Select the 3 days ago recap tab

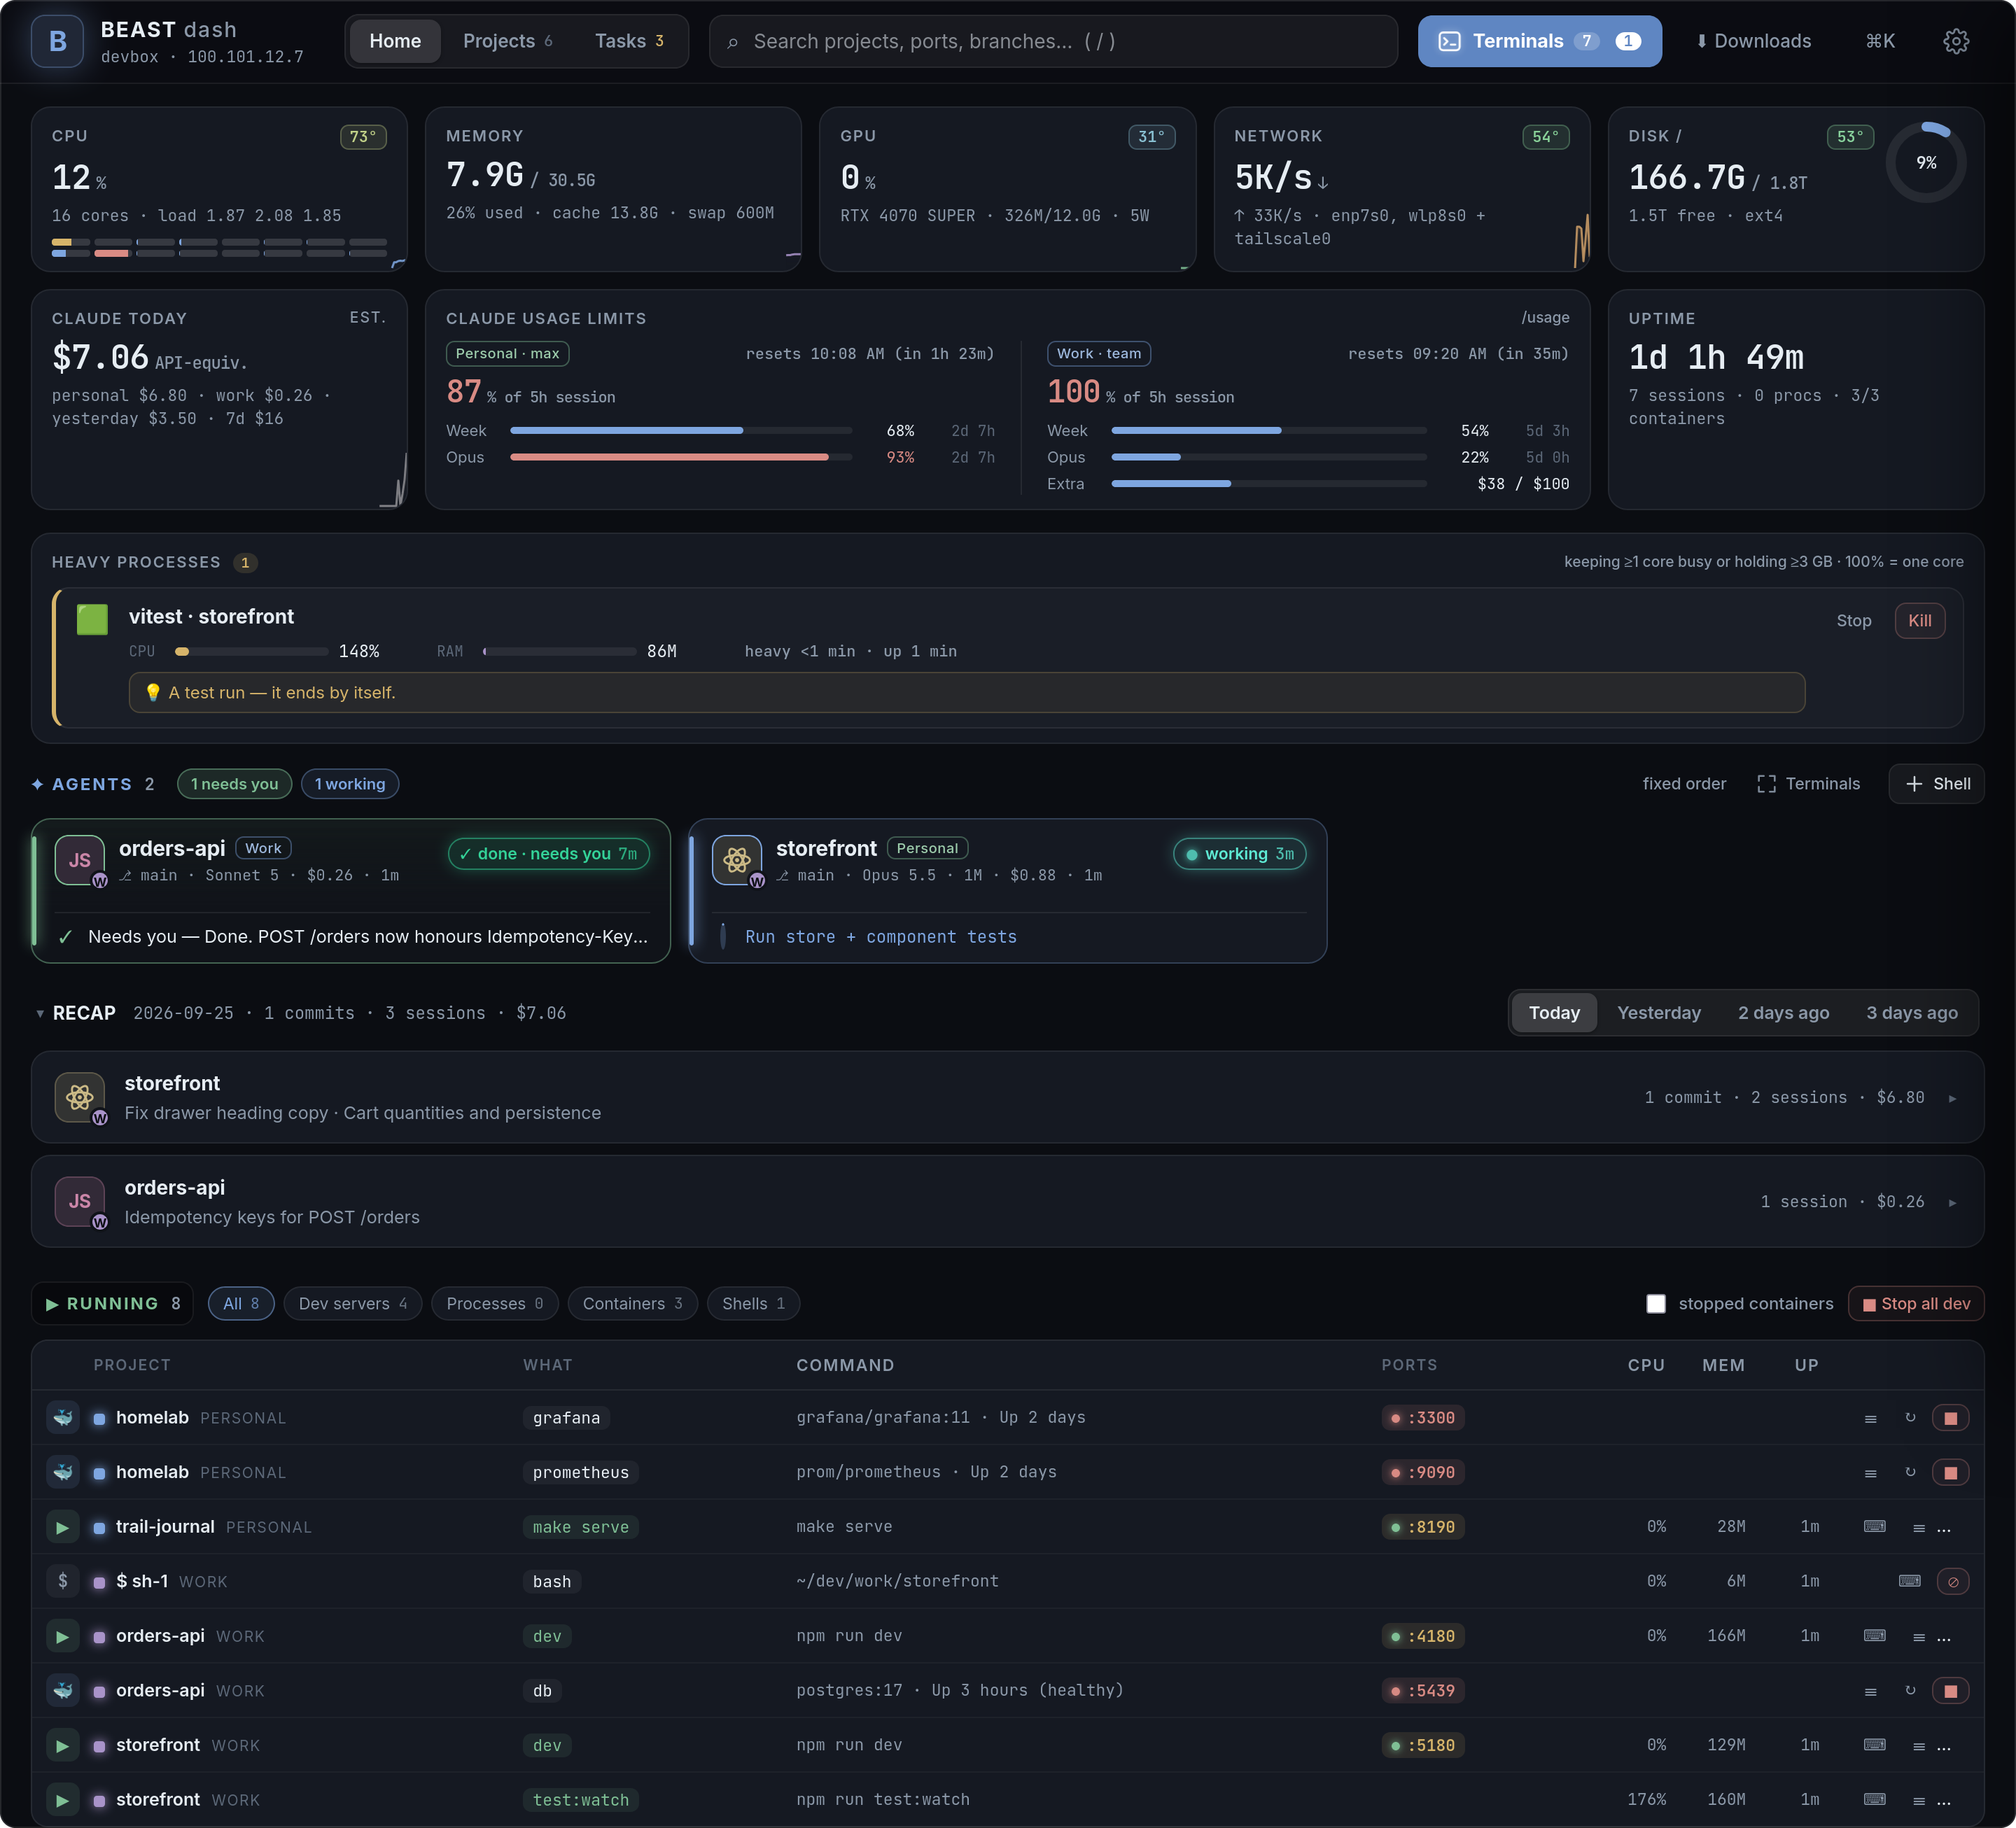click(x=1912, y=1013)
